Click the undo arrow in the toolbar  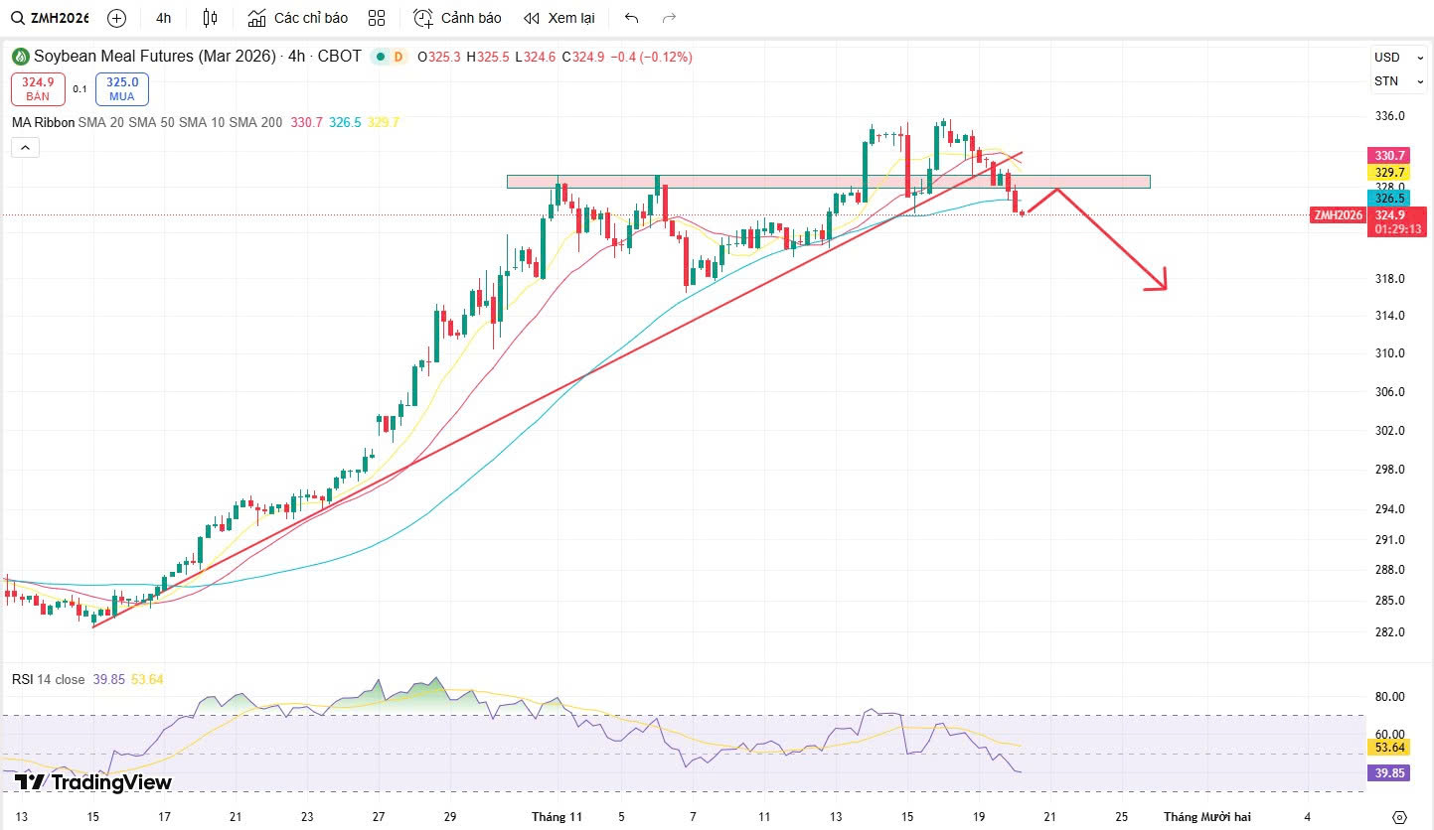(x=631, y=18)
